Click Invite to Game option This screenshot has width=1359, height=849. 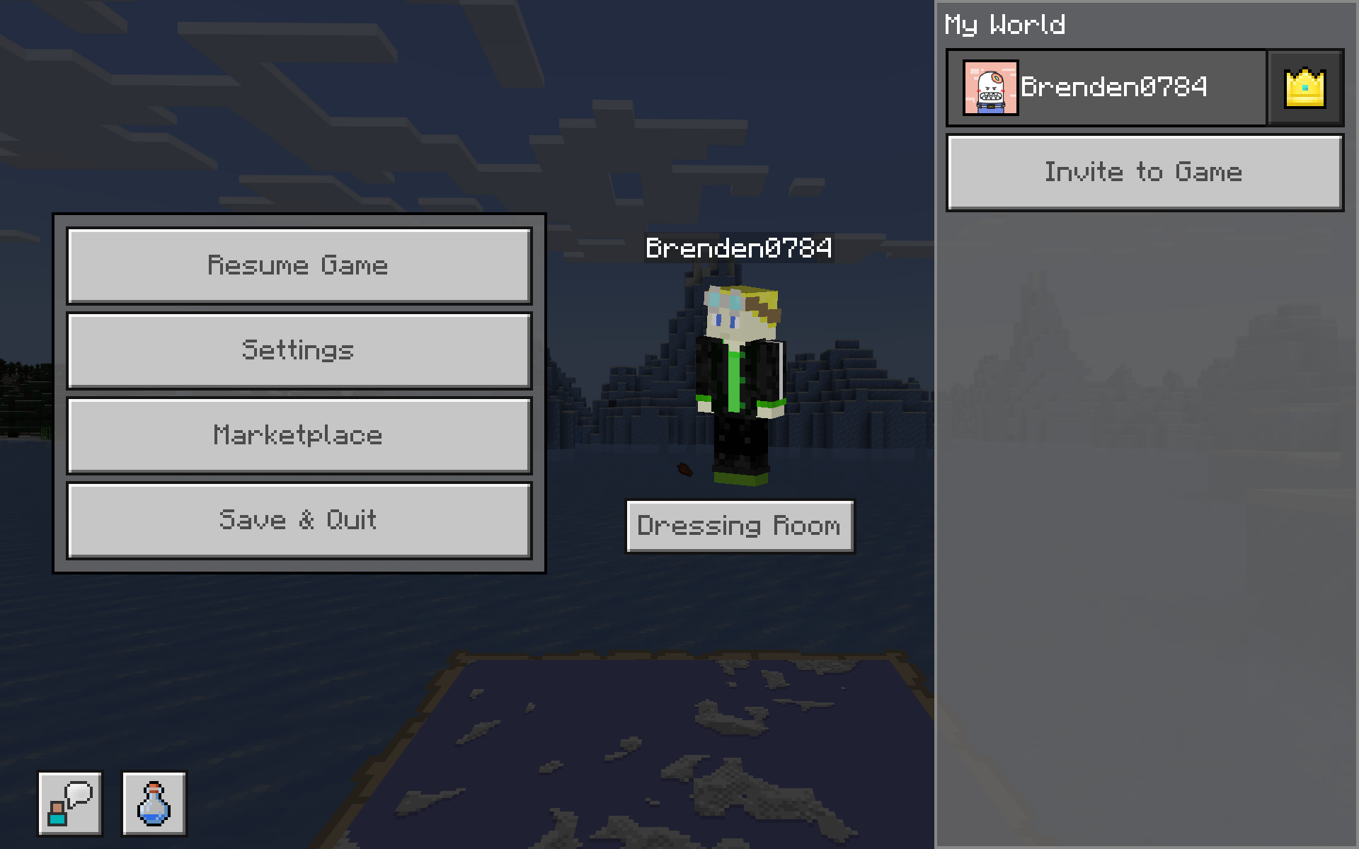click(1145, 172)
